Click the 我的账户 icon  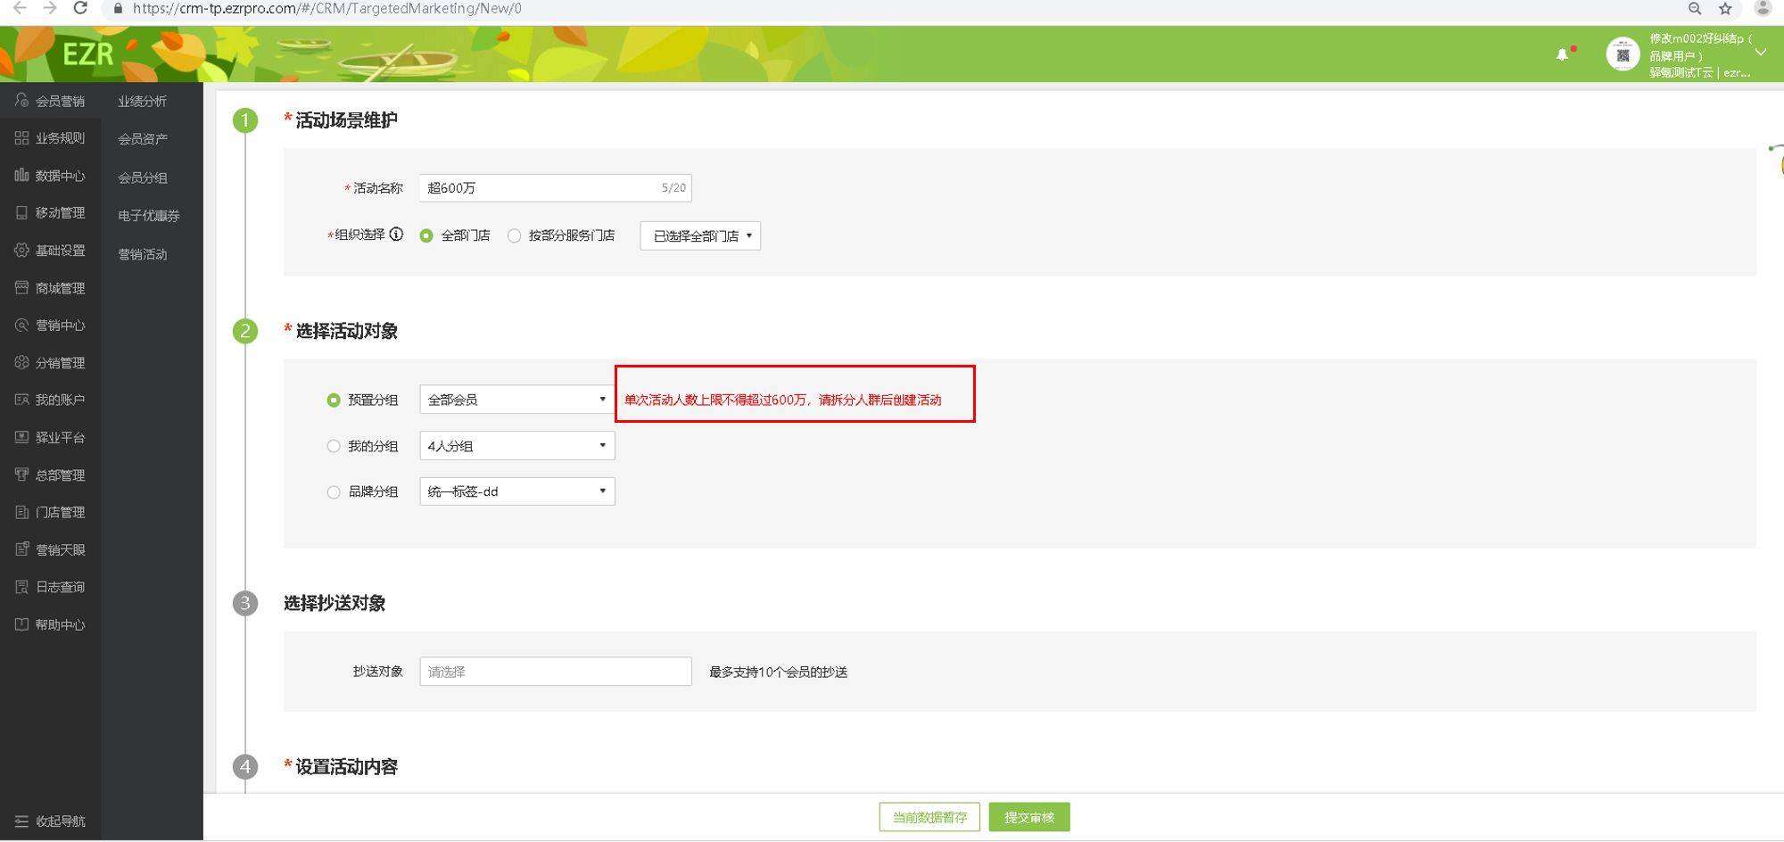[x=21, y=400]
